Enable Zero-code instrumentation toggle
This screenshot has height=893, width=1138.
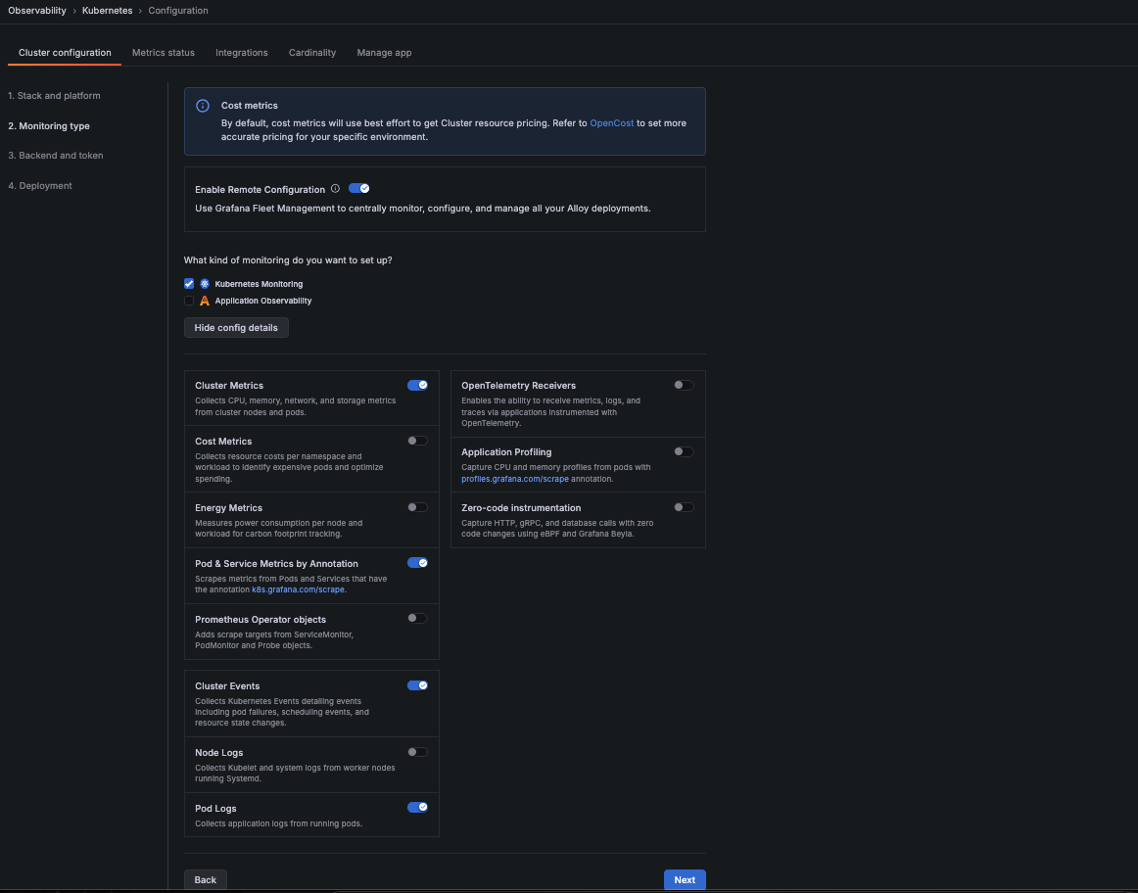[684, 507]
